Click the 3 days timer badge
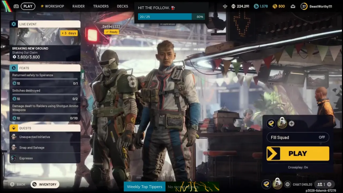The width and height of the screenshot is (343, 193). tap(69, 33)
